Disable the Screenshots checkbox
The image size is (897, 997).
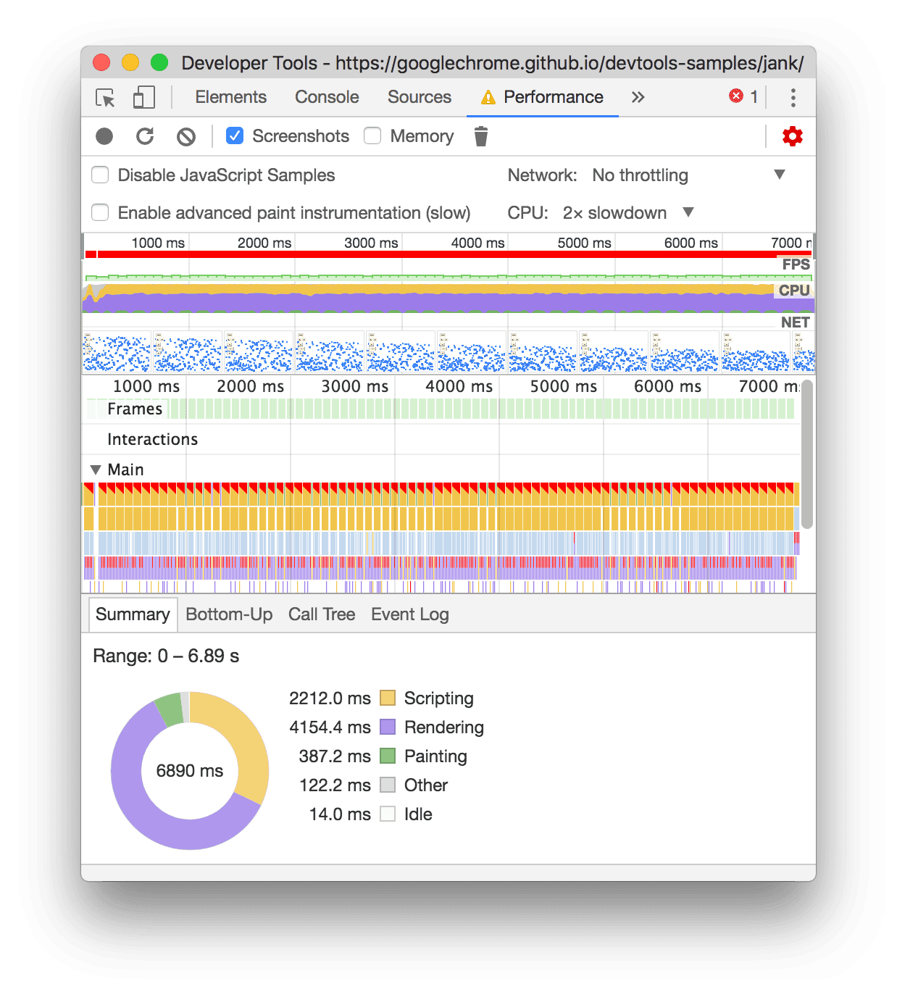click(234, 135)
